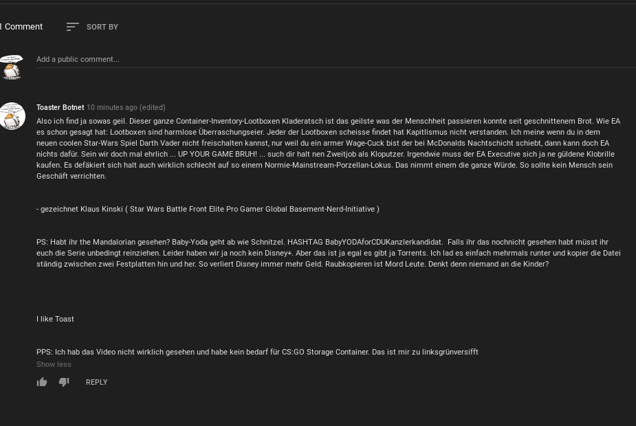Open the 10 minutes ago timestamp link
This screenshot has width=636, height=426.
click(x=112, y=107)
